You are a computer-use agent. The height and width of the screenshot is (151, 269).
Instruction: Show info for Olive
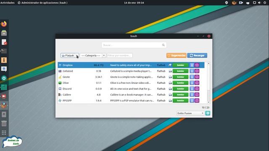coord(192,83)
